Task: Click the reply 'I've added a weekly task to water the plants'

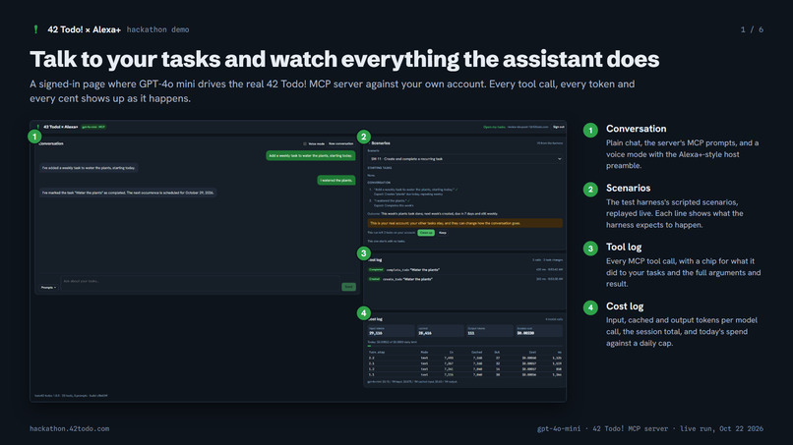Action: [89, 168]
